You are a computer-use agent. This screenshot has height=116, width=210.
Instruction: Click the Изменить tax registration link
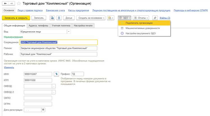[9, 67]
